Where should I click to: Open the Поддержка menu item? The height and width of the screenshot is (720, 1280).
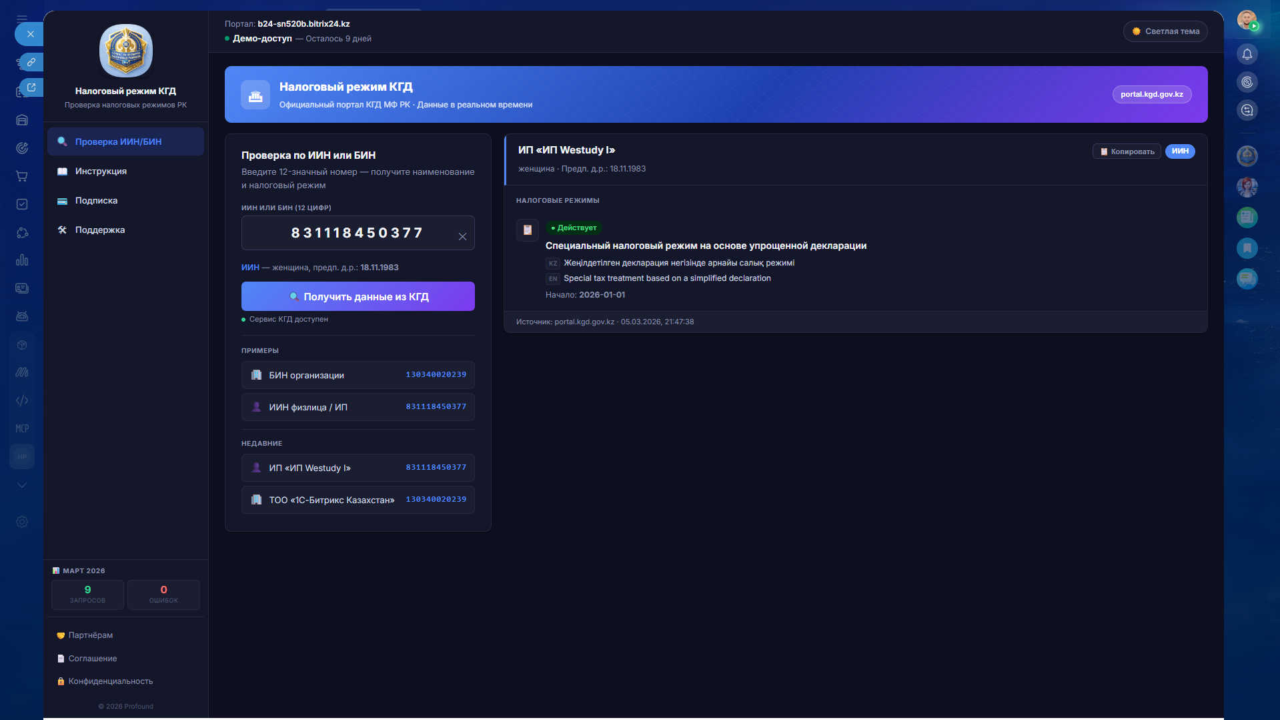coord(125,230)
